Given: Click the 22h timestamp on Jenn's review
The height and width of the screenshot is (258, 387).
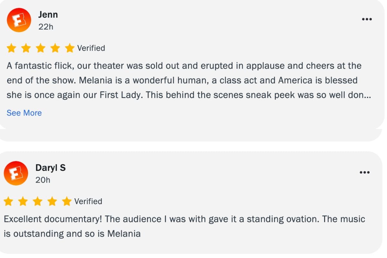Looking at the screenshot, I should point(45,27).
